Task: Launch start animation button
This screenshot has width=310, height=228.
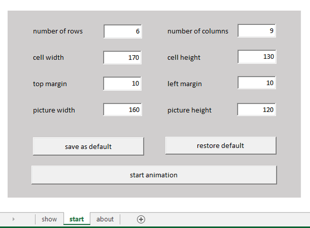Action: 154,175
